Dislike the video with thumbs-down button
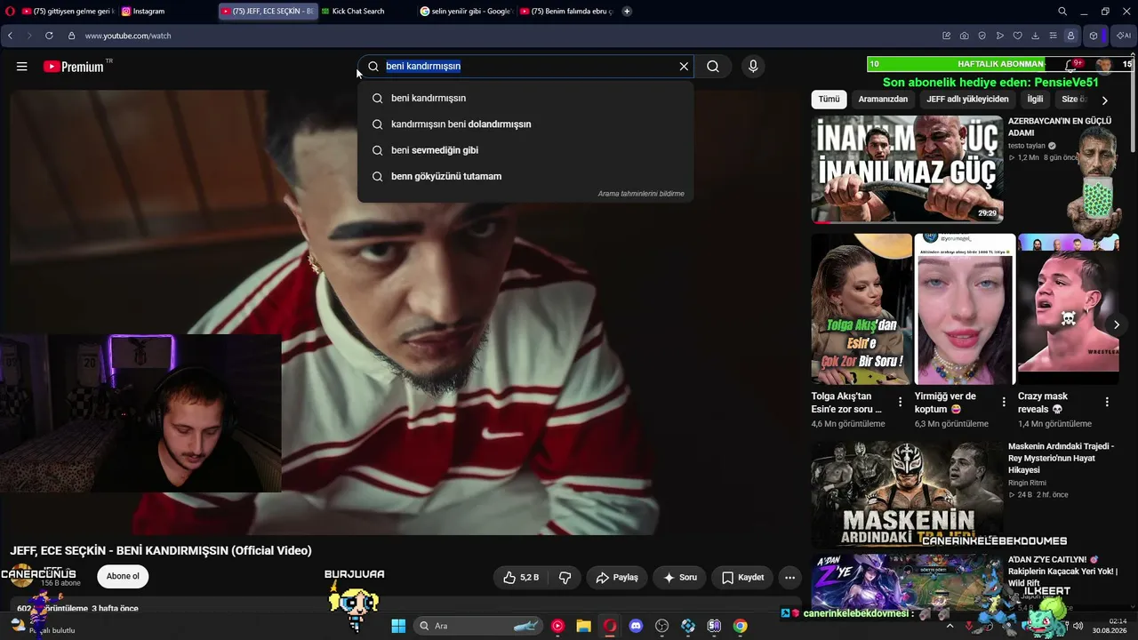Image resolution: width=1138 pixels, height=640 pixels. point(565,578)
